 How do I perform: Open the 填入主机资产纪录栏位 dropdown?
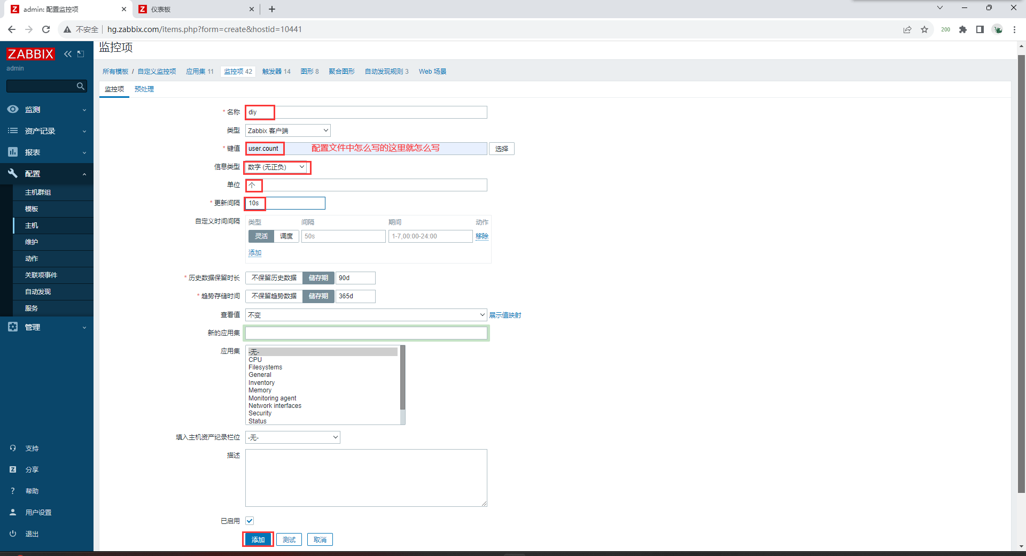pyautogui.click(x=293, y=437)
